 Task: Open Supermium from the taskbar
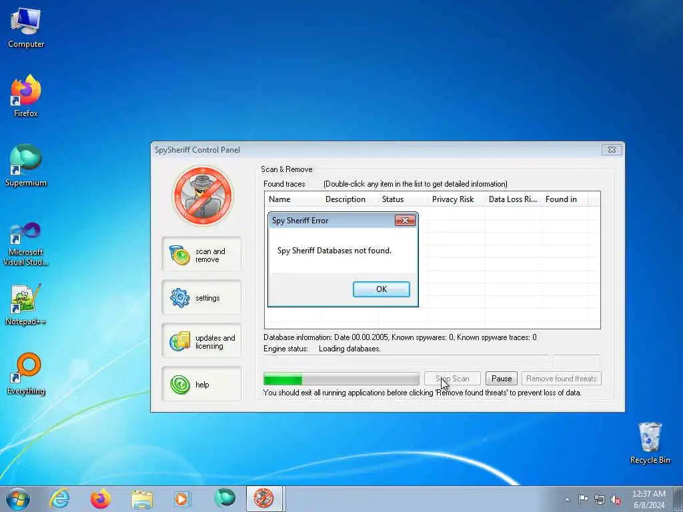coord(224,499)
